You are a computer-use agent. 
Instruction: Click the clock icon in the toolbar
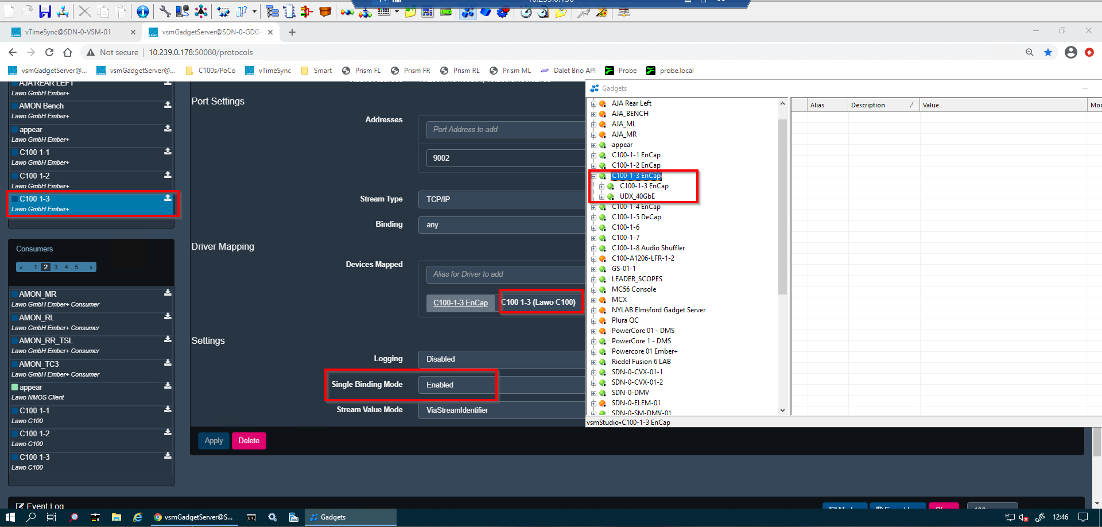click(526, 13)
